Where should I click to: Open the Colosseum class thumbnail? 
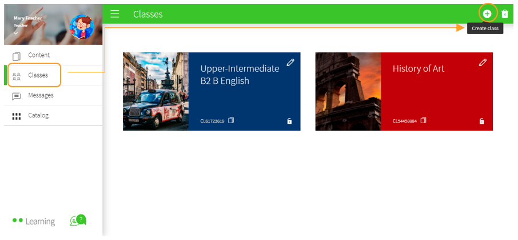[x=348, y=92]
